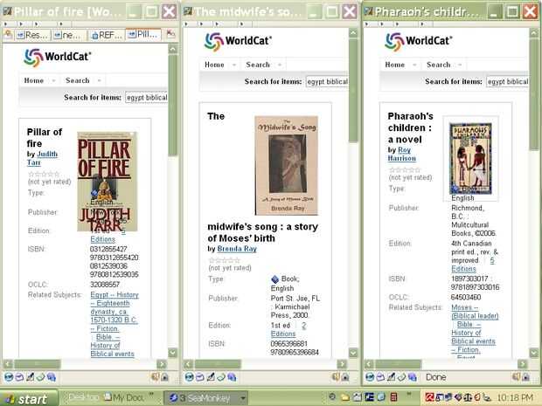Open Mail icon in midwife's song status bar
The height and width of the screenshot is (406, 542).
(200, 377)
